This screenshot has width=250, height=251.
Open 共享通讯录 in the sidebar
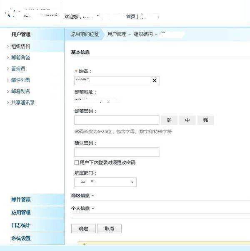[x=23, y=103]
